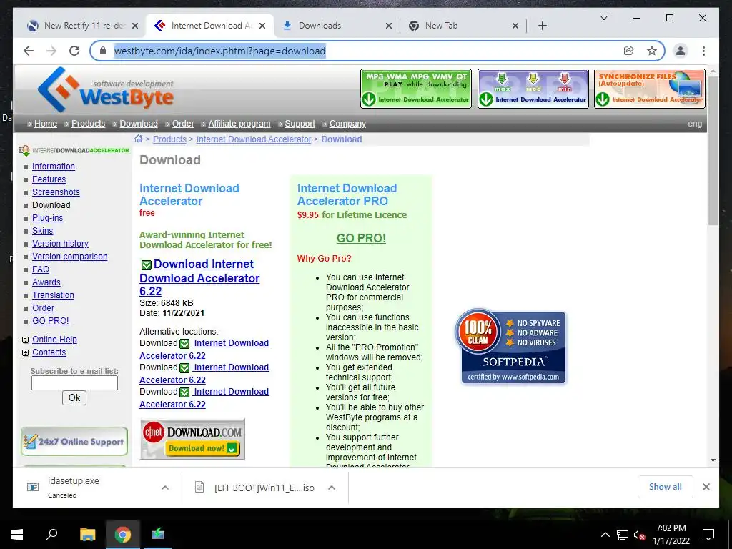732x549 pixels.
Task: Open the FAQ sidebar link
Action: point(41,269)
